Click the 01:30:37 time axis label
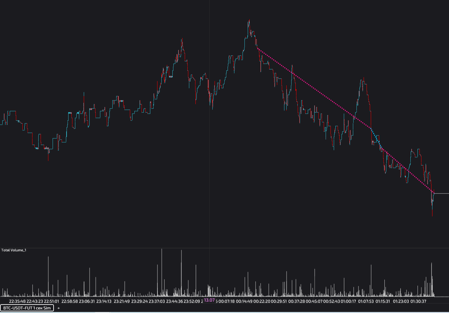Image resolution: width=449 pixels, height=313 pixels. point(418,301)
